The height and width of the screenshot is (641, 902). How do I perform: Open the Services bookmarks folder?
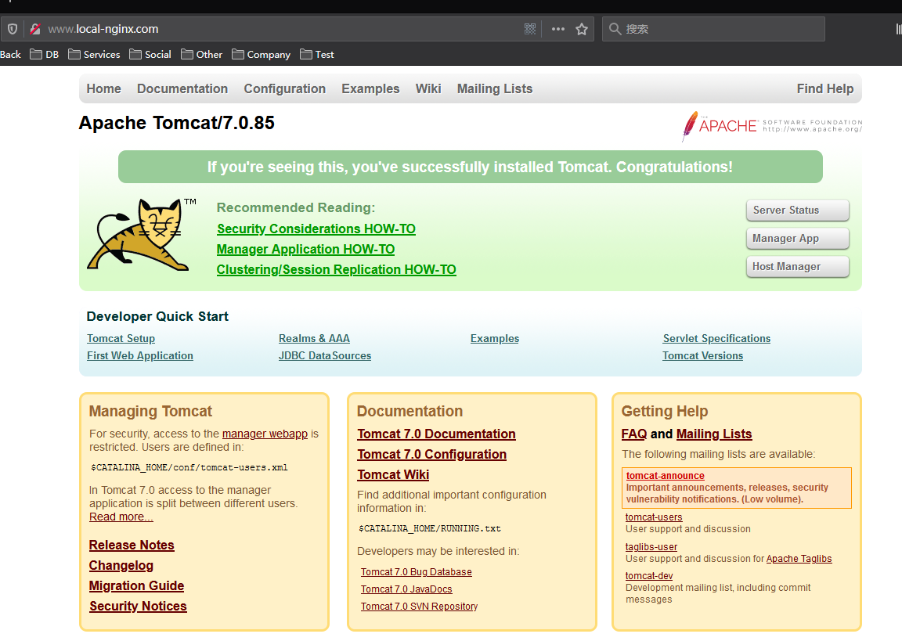pyautogui.click(x=94, y=55)
